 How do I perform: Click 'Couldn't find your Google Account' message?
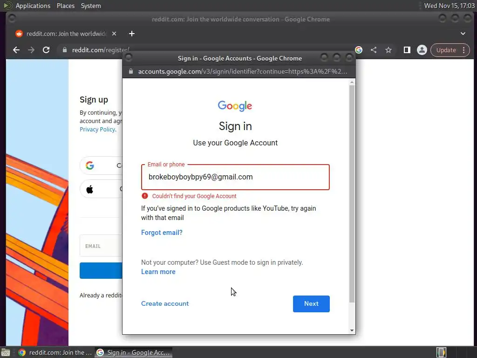pyautogui.click(x=194, y=196)
